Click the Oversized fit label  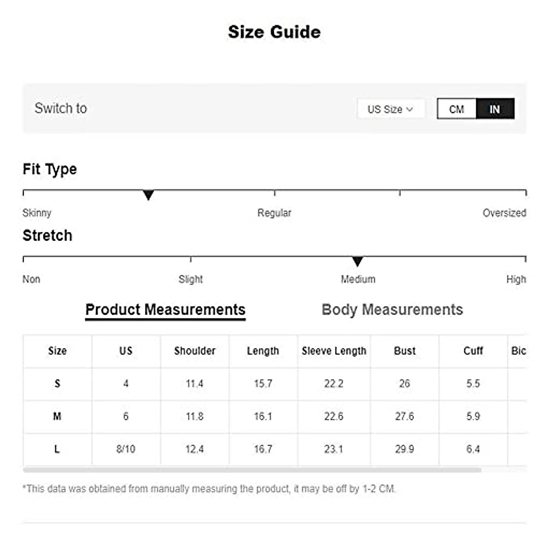[504, 213]
